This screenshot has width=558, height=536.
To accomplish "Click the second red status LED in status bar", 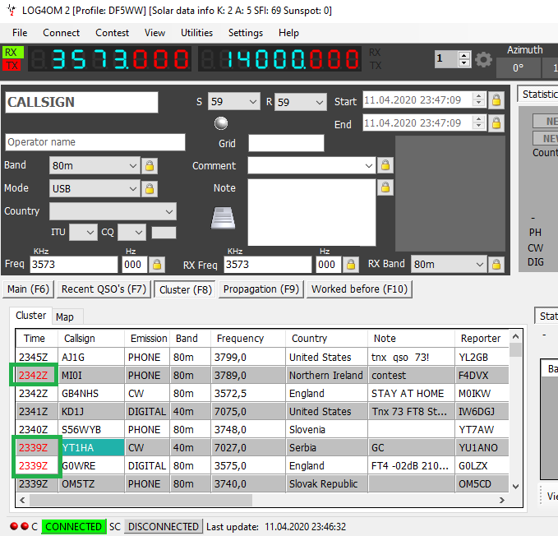I will 25,526.
